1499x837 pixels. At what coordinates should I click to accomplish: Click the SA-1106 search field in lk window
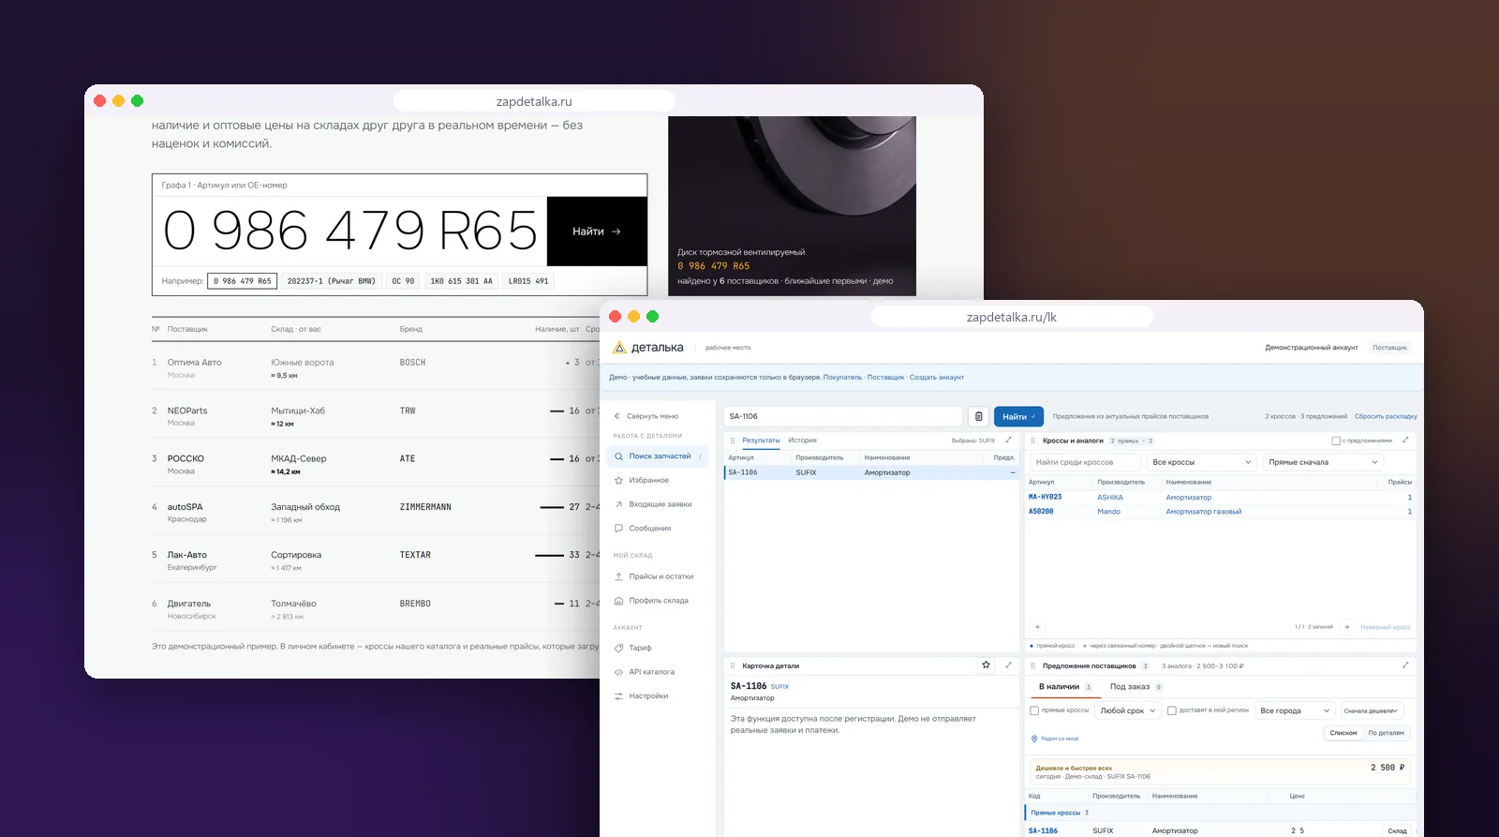[843, 416]
